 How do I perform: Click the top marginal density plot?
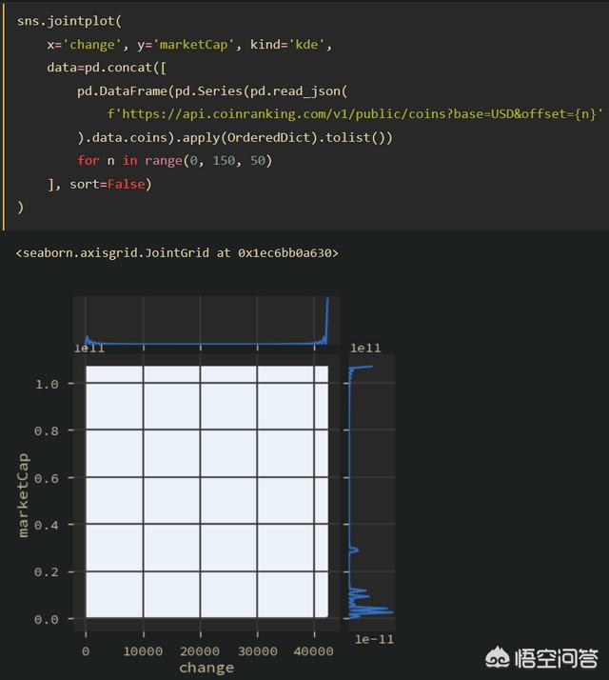point(206,321)
